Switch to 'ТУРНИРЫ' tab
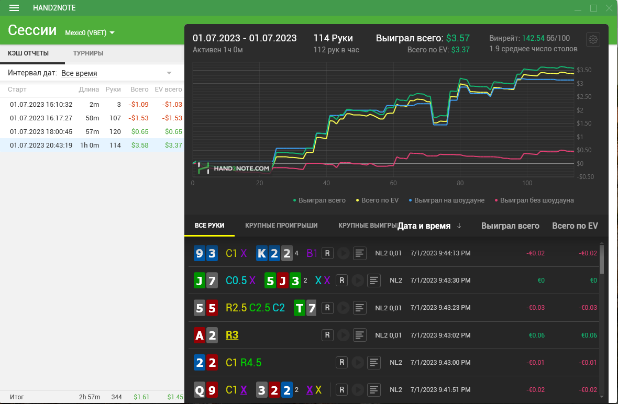Viewport: 618px width, 404px height. (x=89, y=53)
